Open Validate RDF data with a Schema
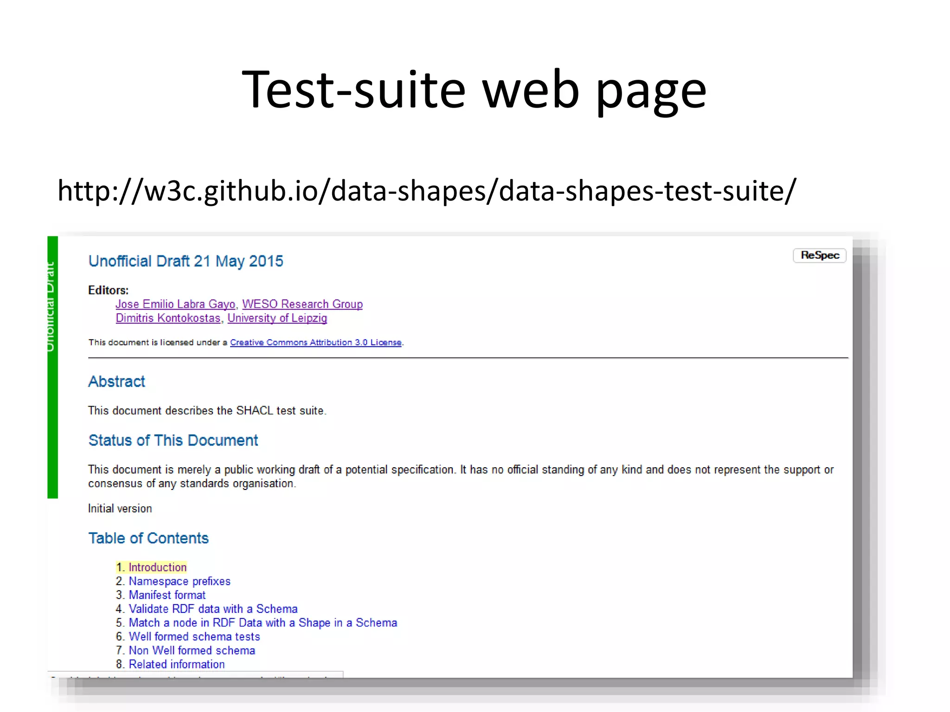The width and height of the screenshot is (950, 712). [213, 609]
